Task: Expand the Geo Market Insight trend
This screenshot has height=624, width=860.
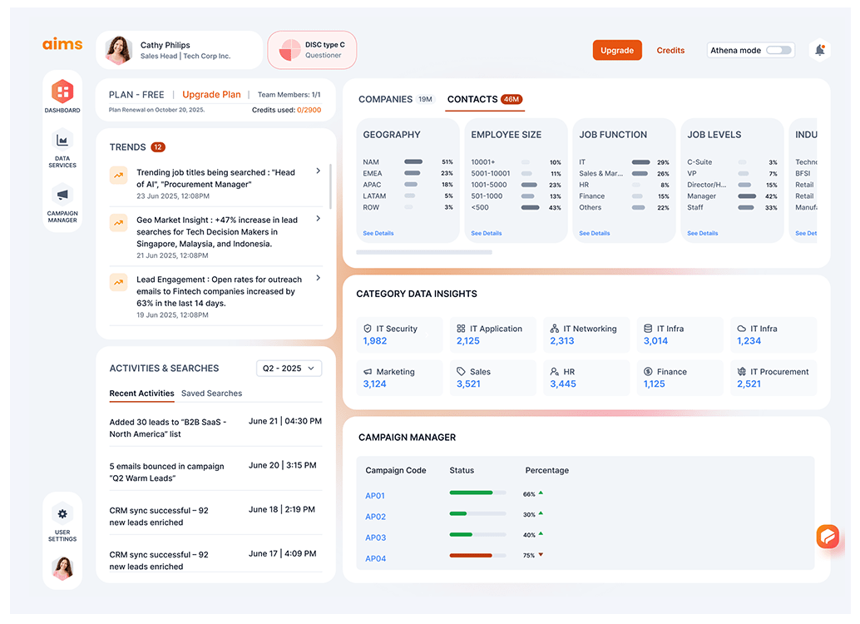Action: [318, 219]
